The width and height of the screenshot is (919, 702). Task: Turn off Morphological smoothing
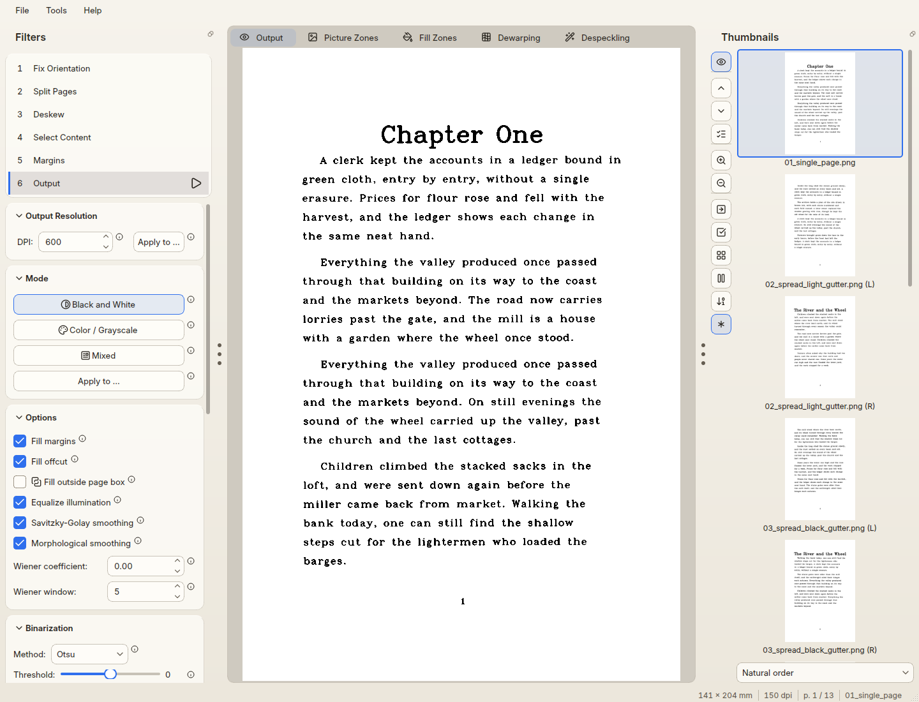20,543
